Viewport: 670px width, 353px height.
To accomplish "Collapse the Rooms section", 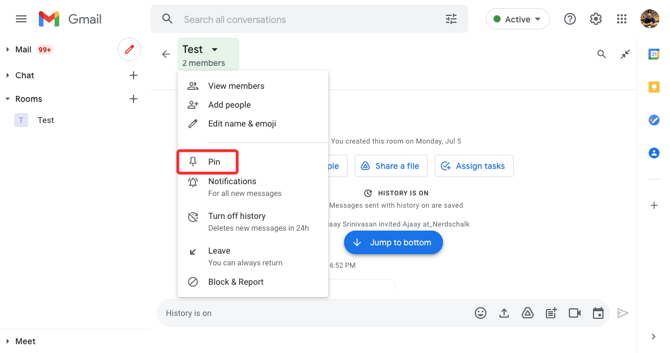I will coord(8,99).
